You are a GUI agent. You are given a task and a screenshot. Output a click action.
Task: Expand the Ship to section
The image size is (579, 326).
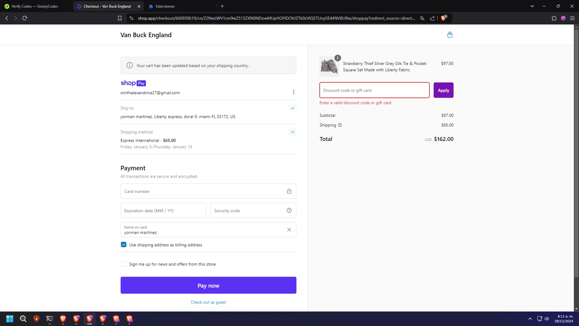coord(293,108)
